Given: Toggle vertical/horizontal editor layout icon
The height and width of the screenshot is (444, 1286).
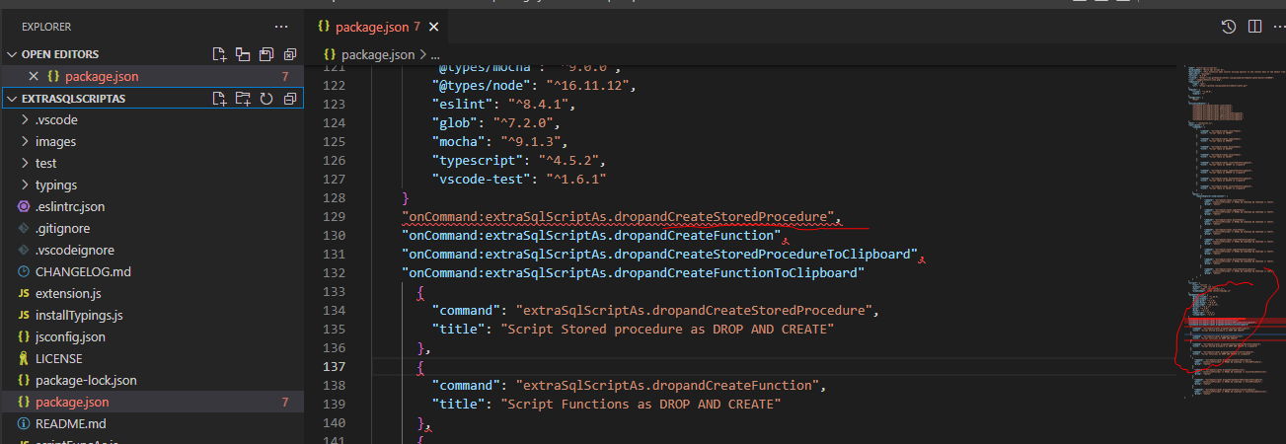Looking at the screenshot, I should (244, 54).
